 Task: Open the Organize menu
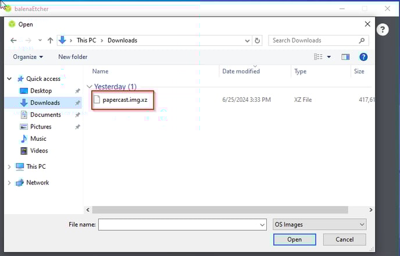(28, 56)
